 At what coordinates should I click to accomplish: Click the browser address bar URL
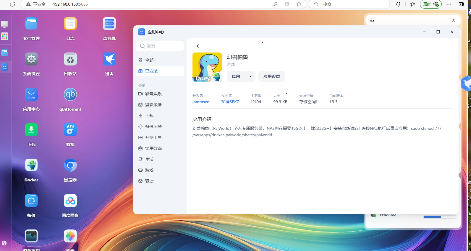(x=70, y=4)
